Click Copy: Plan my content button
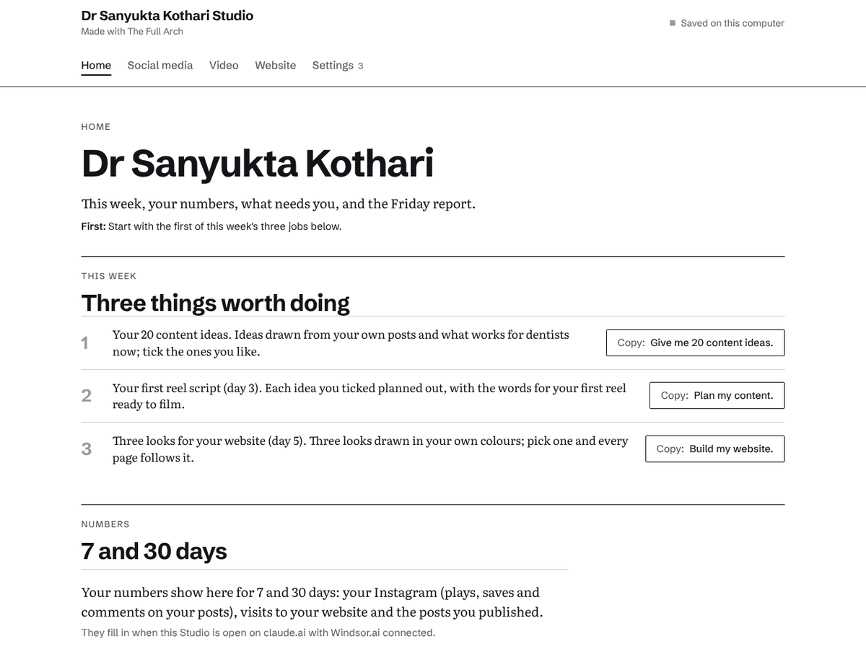The image size is (866, 649). click(717, 395)
